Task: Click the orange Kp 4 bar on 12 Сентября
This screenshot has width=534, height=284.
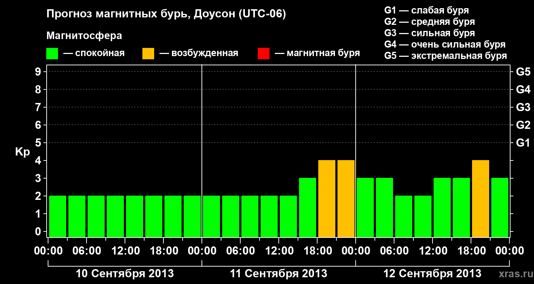Action: click(x=481, y=198)
